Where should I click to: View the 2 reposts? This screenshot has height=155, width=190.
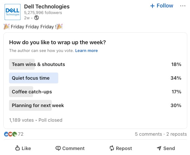pyautogui.click(x=176, y=134)
